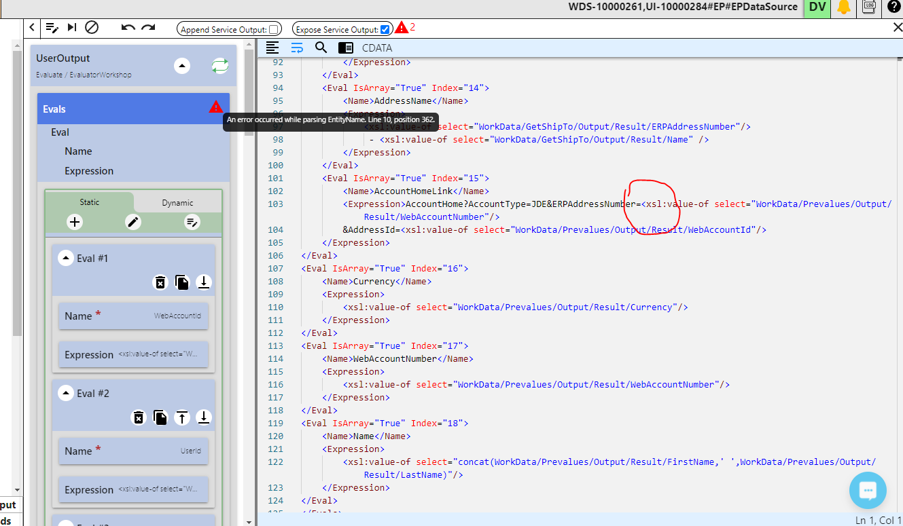Click the green refresh icon on UserOutput
The image size is (903, 526).
219,66
